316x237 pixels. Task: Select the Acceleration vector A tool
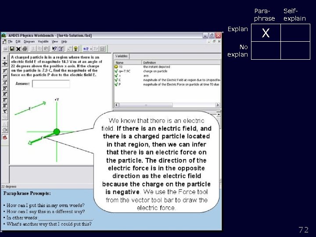(x=5, y=83)
